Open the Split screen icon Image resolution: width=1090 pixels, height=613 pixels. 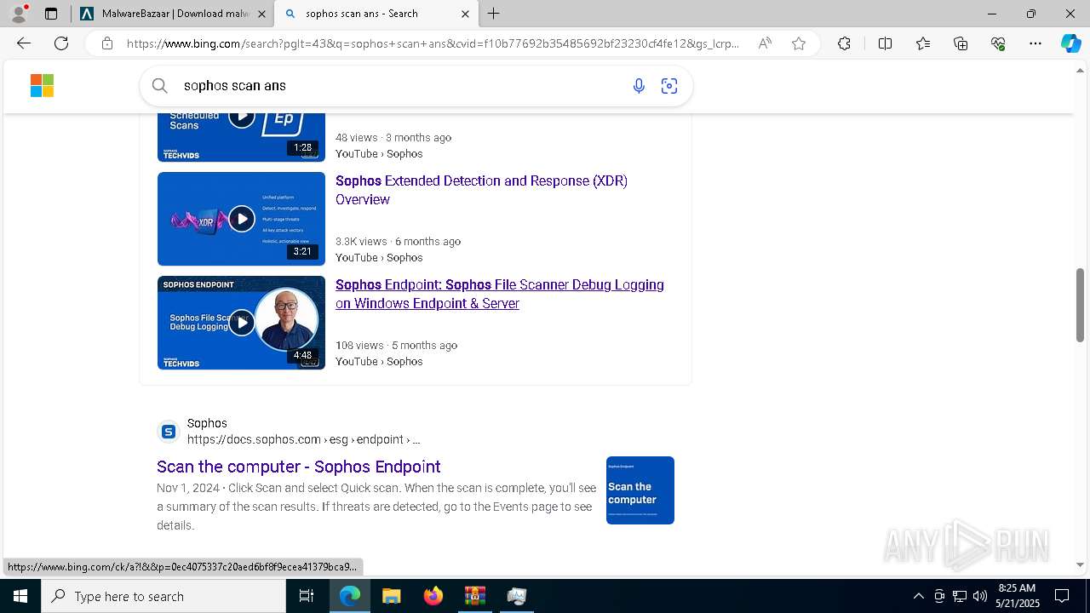[885, 43]
